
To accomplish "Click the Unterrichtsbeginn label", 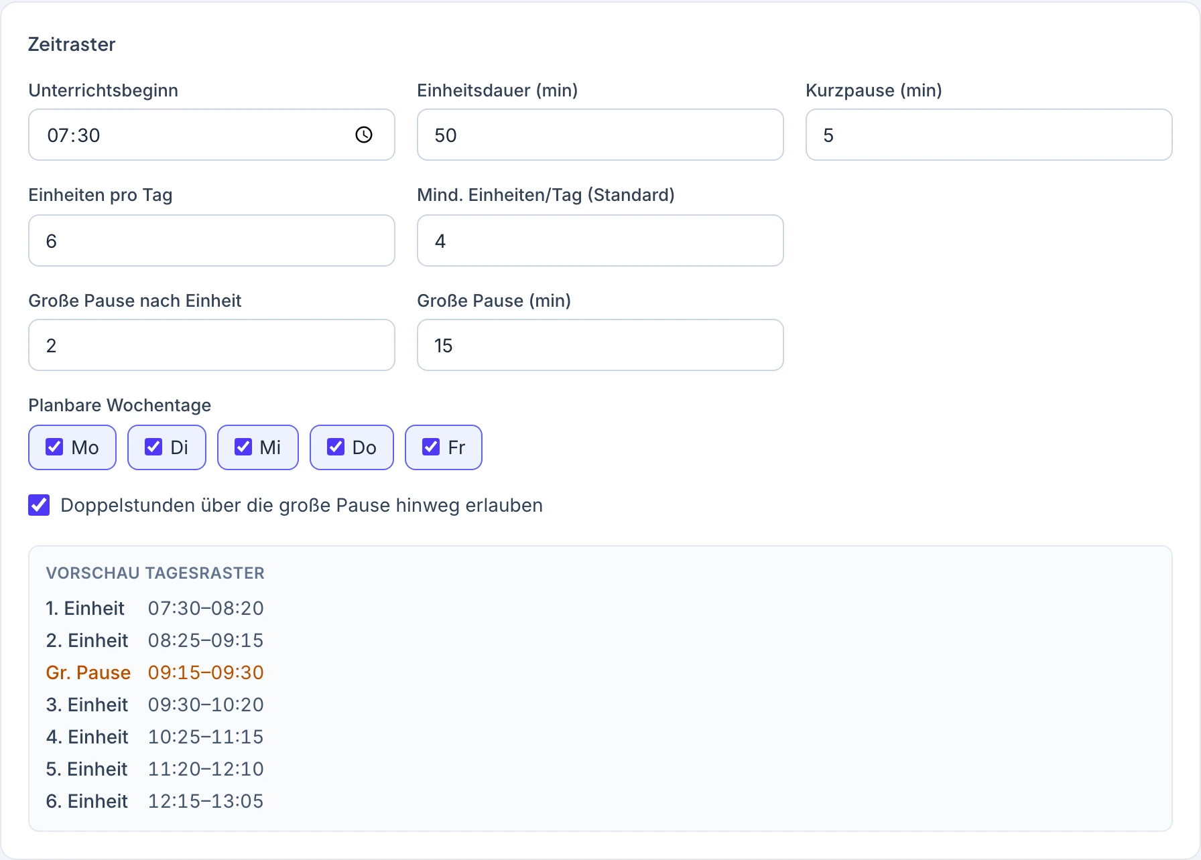I will (103, 90).
